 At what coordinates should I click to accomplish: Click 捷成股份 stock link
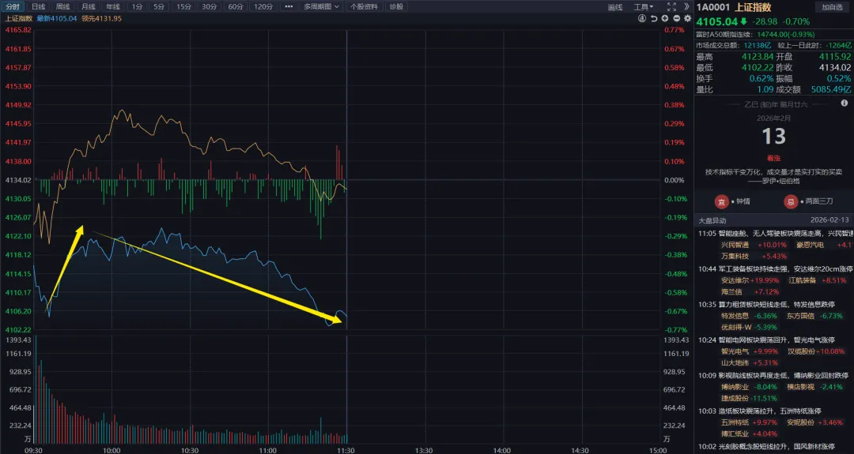[735, 398]
